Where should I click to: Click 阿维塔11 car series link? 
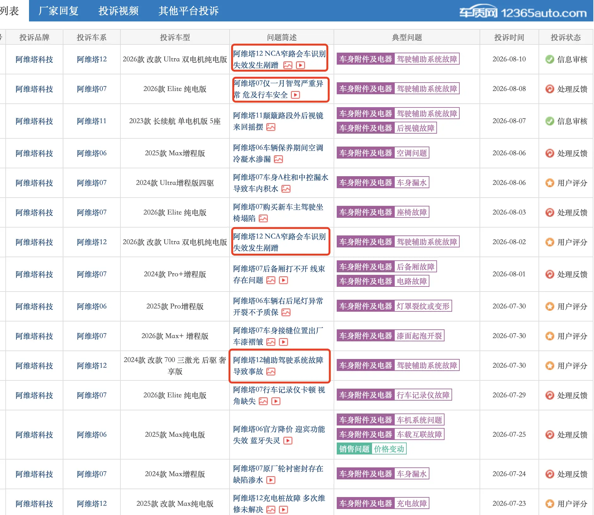click(x=92, y=121)
